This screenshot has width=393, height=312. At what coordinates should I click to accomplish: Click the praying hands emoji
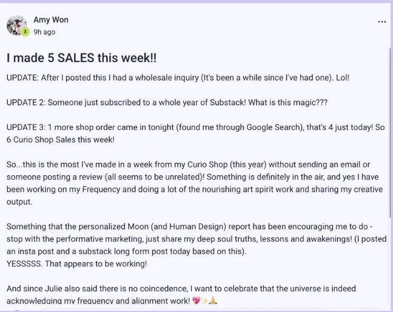tap(212, 300)
